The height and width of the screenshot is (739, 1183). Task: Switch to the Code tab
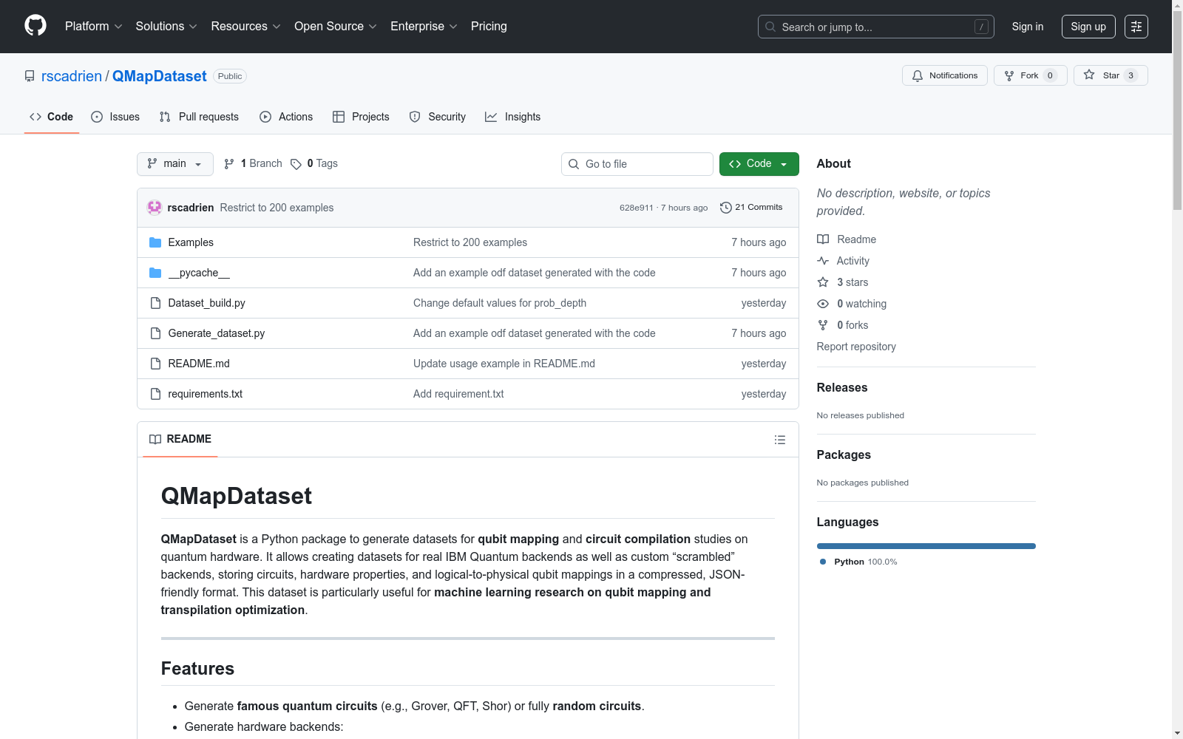tap(52, 117)
